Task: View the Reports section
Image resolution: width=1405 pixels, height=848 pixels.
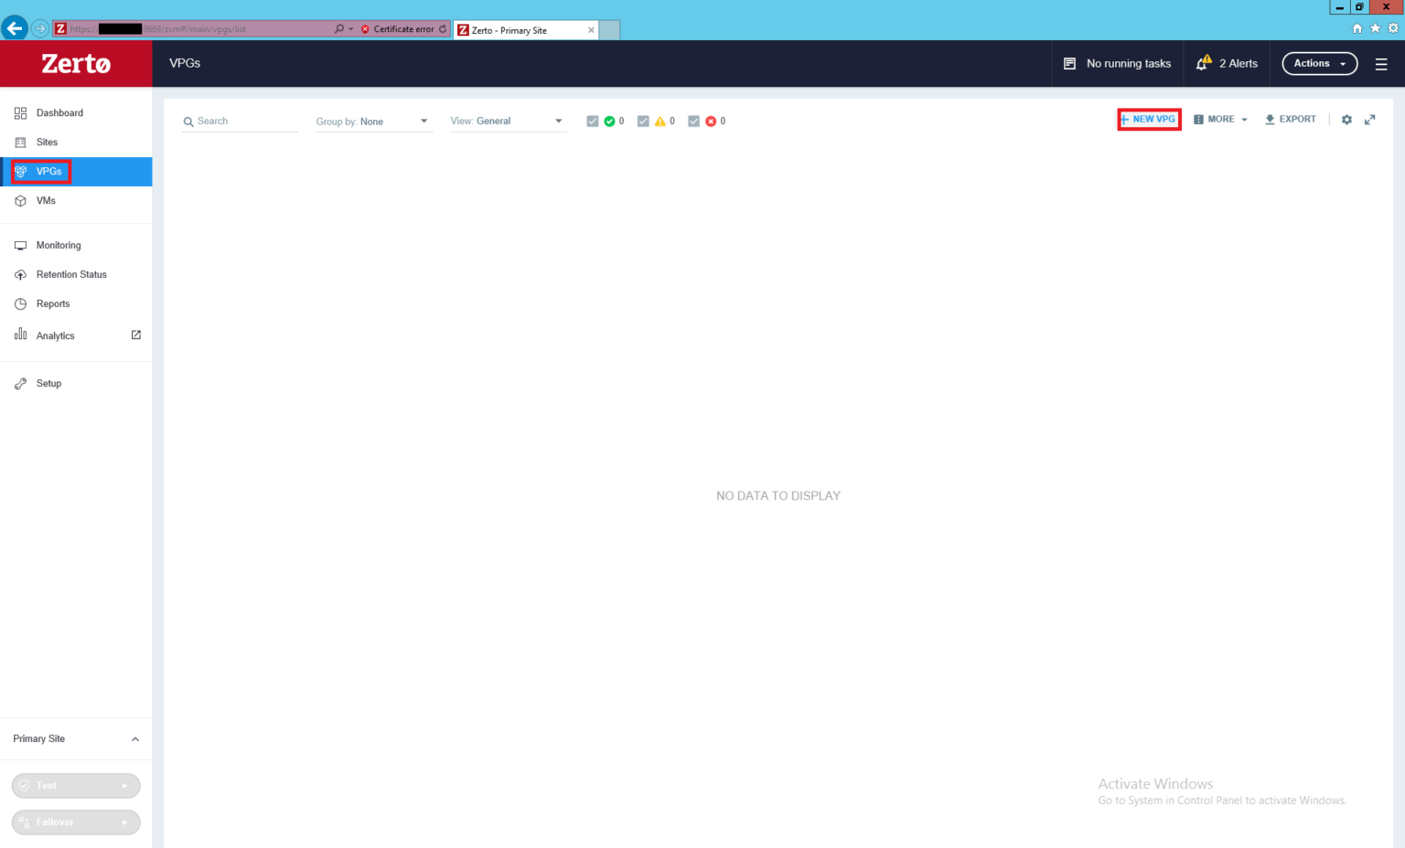Action: pos(52,303)
